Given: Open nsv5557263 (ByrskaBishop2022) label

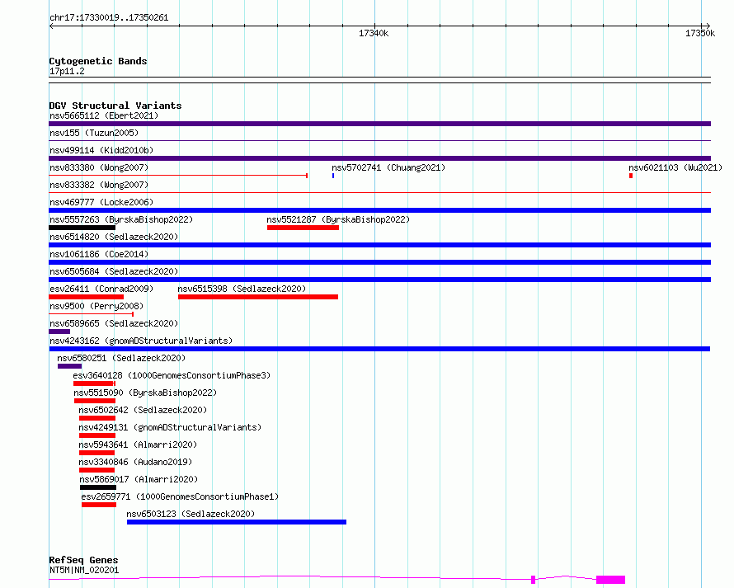Looking at the screenshot, I should click(x=121, y=219).
